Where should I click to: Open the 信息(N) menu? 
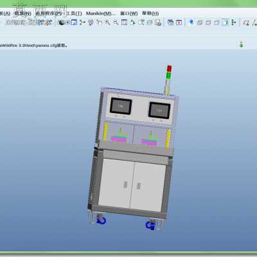(22, 13)
